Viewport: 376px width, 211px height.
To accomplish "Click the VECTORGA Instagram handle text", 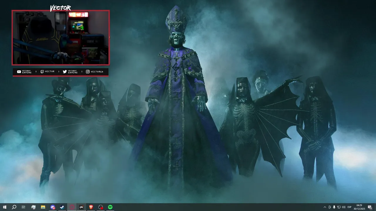I will (x=97, y=72).
